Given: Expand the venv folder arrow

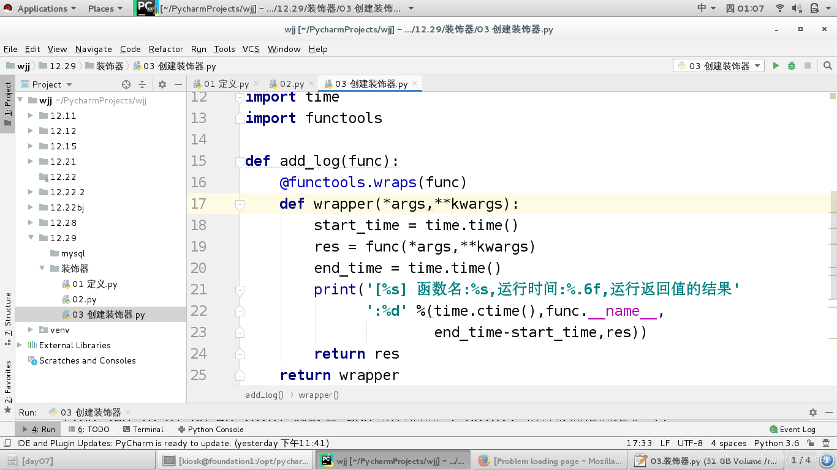Looking at the screenshot, I should (31, 330).
